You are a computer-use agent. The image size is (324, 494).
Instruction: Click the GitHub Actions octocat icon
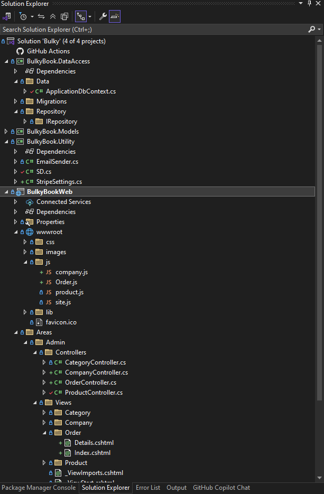[20, 51]
